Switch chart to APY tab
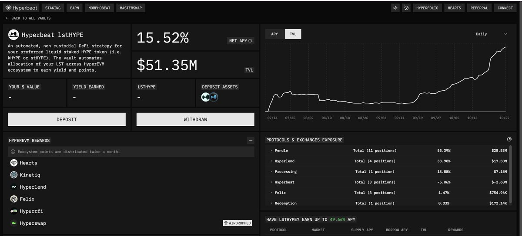This screenshot has height=236, width=522. pyautogui.click(x=274, y=34)
